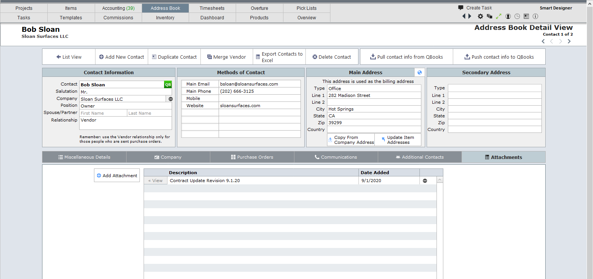The height and width of the screenshot is (279, 593).
Task: Open the Templates tab
Action: tap(71, 17)
